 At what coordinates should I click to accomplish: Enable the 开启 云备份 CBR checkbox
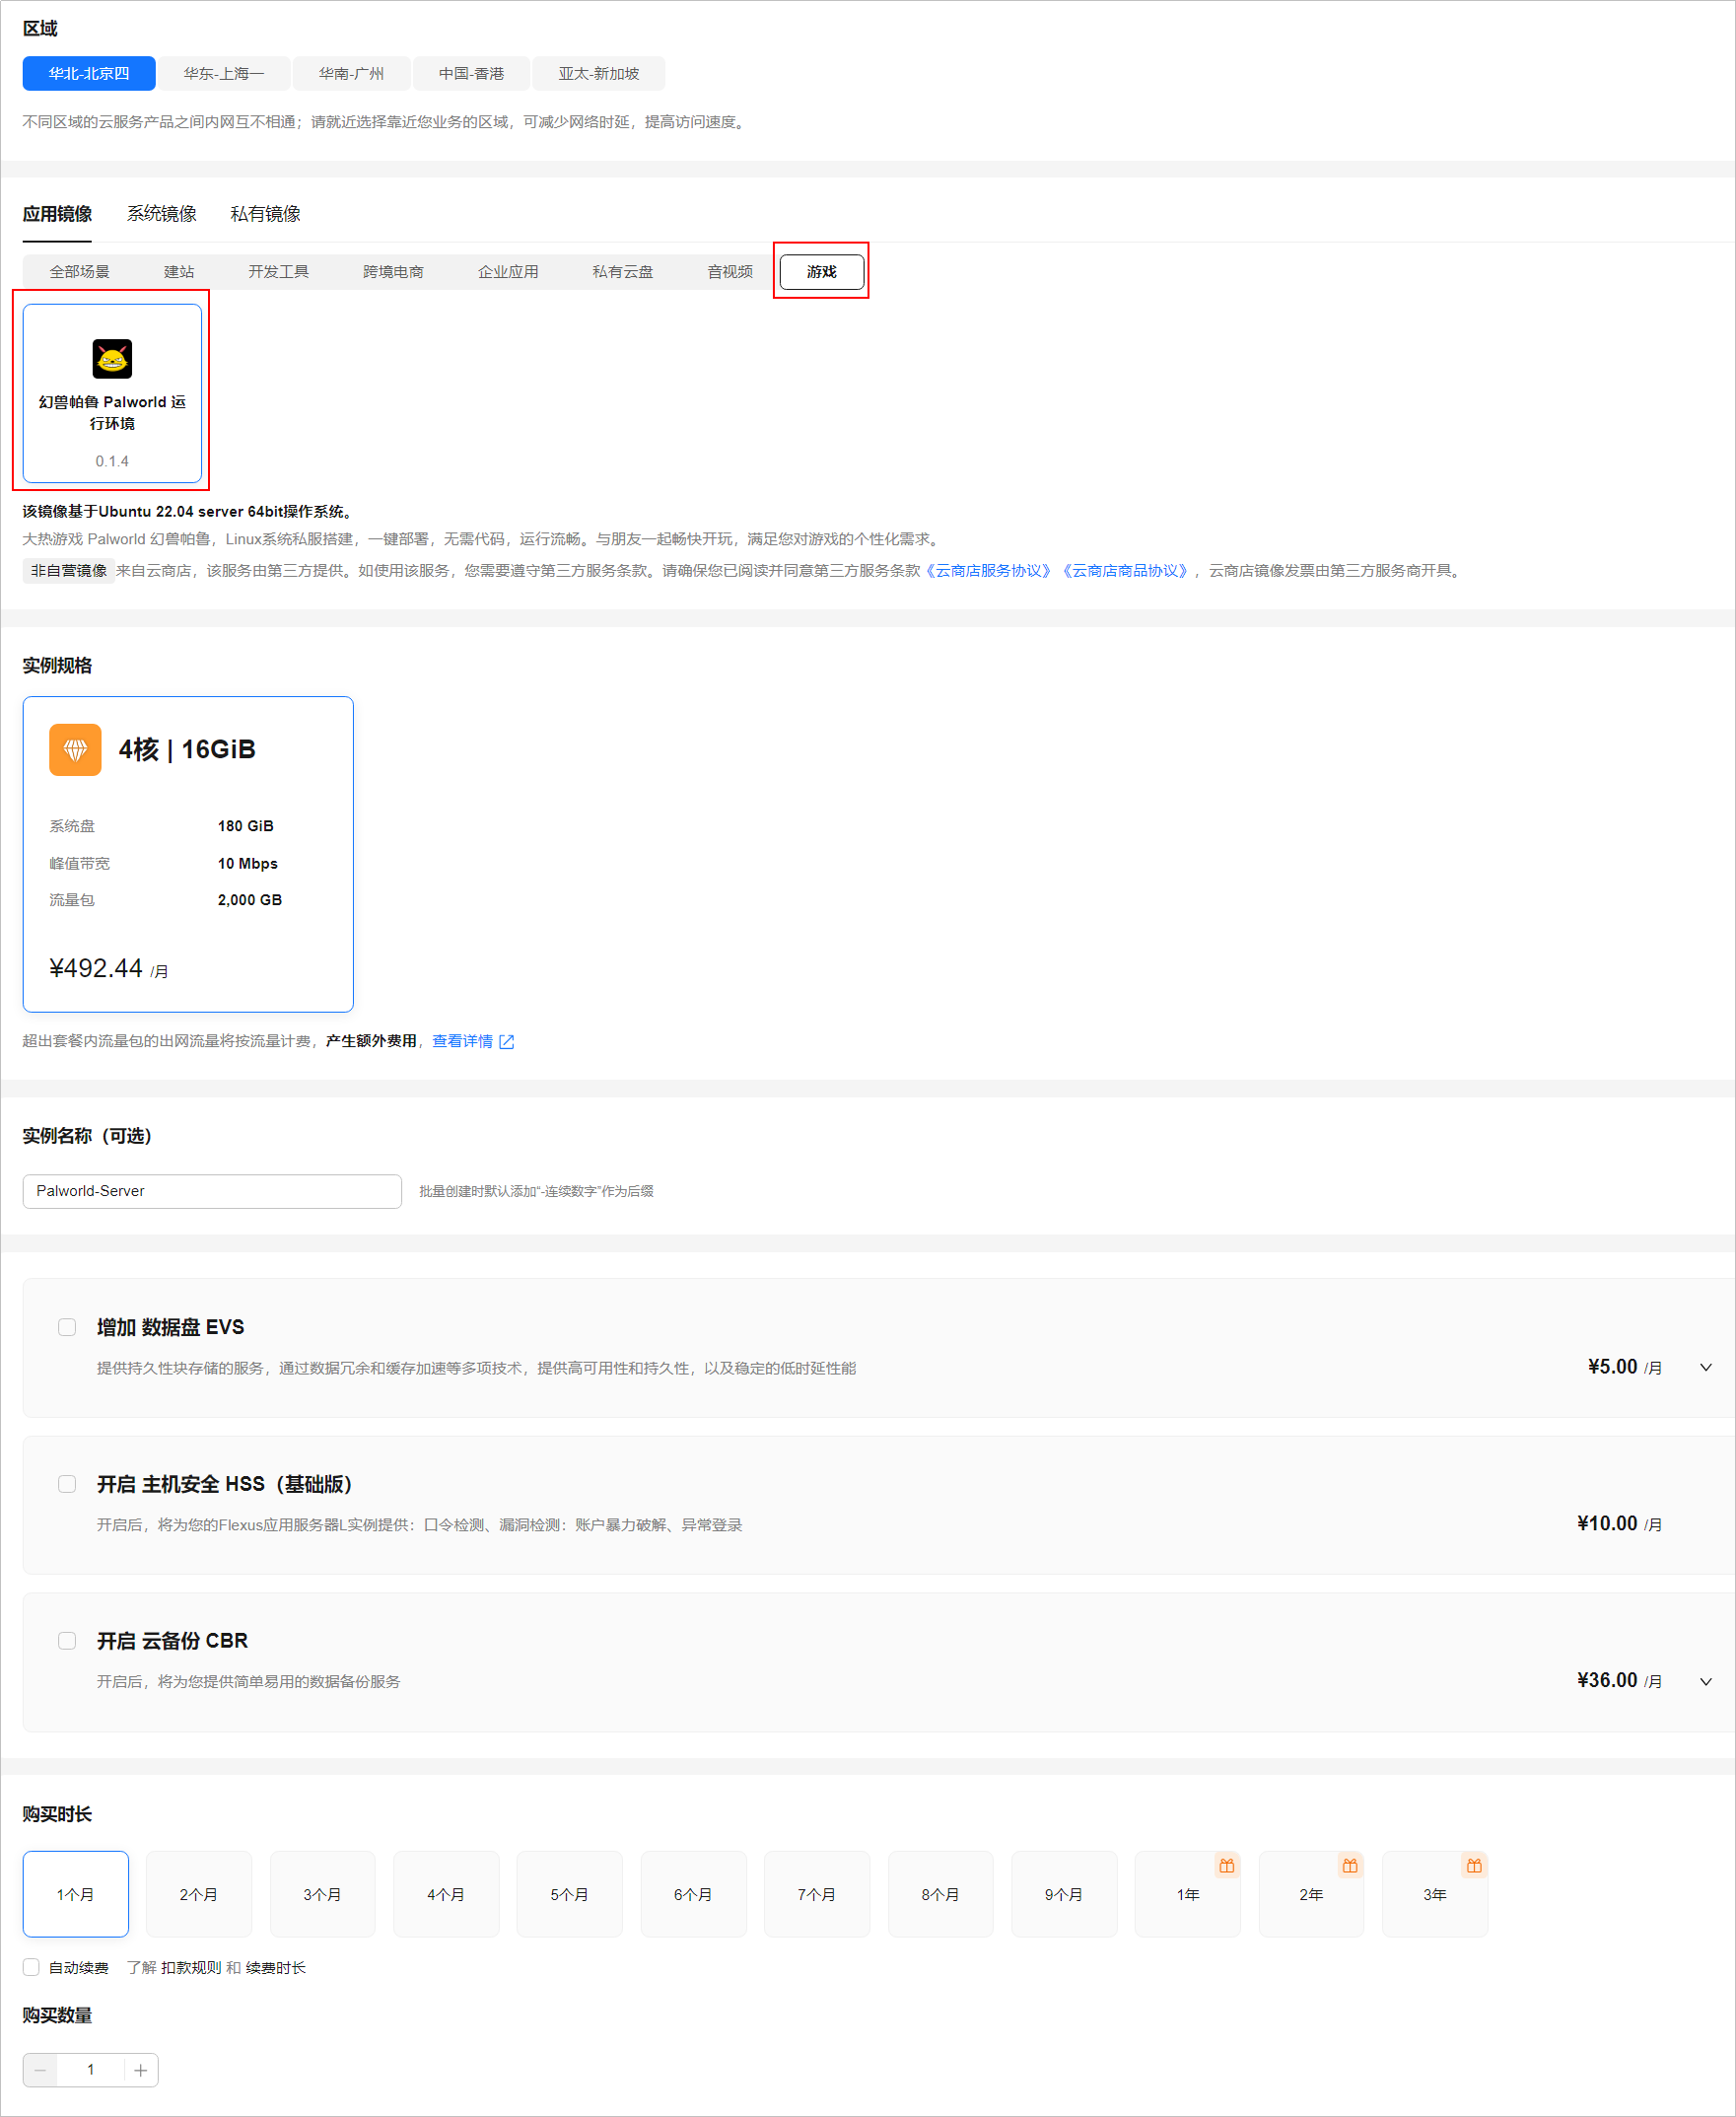67,1641
